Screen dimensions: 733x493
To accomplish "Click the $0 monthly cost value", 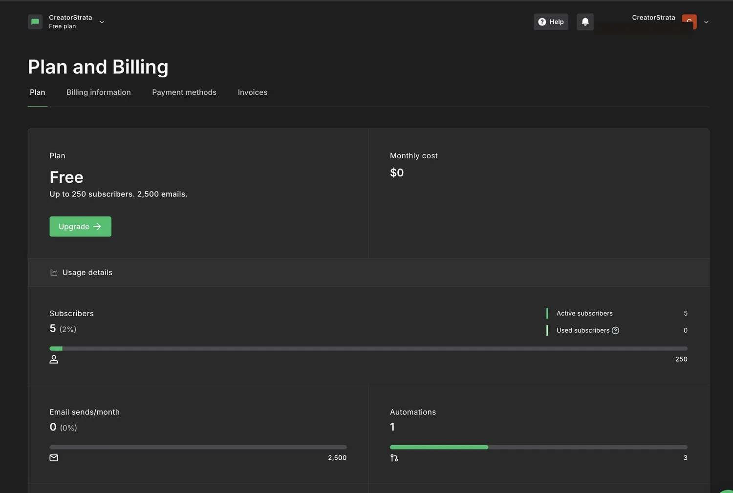I will (x=397, y=172).
